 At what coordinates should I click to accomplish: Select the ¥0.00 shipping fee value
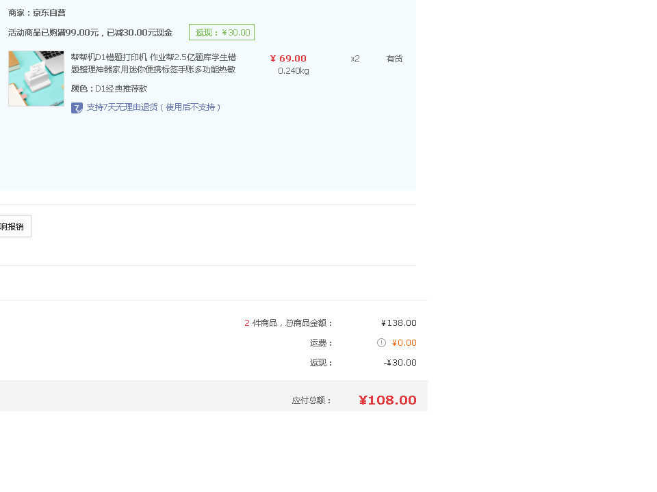point(404,342)
